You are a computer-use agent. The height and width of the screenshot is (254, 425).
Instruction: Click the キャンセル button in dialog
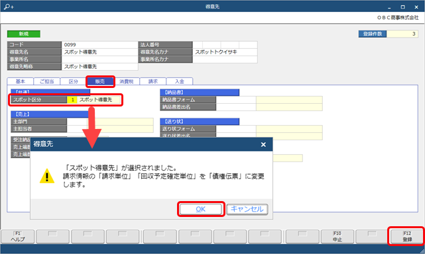click(247, 209)
